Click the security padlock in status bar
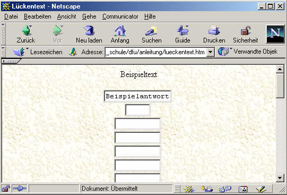 (6, 189)
